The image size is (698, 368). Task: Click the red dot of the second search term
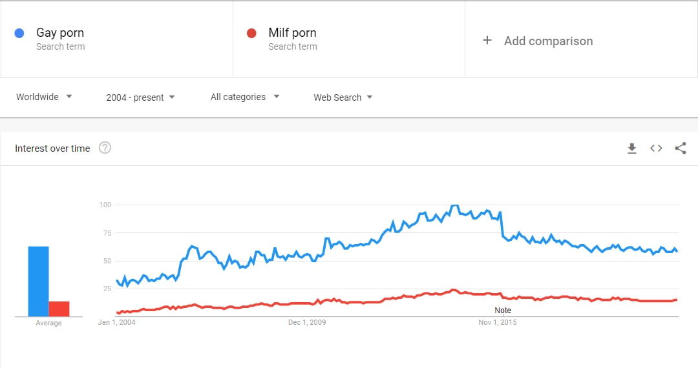click(251, 34)
